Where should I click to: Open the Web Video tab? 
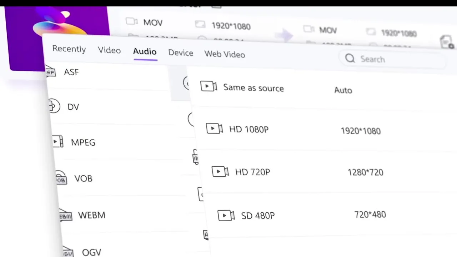[x=225, y=54]
